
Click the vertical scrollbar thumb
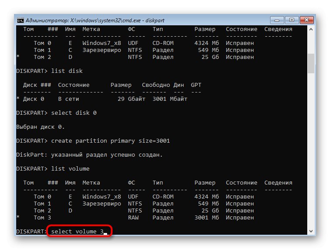311,63
